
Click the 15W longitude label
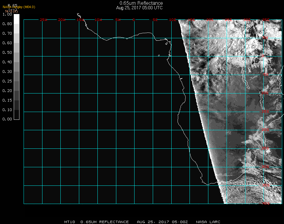click(80, 20)
